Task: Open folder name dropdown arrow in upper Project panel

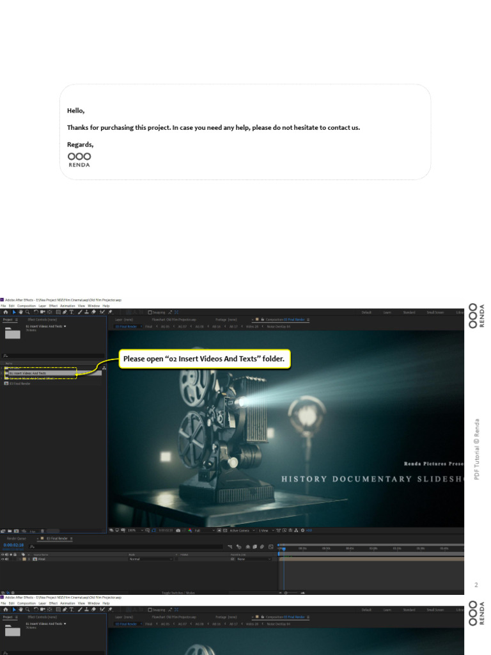Action: [x=65, y=326]
